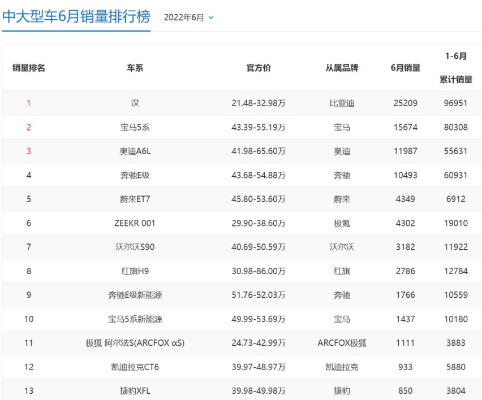Click the blue dropdown chevron beside 2022年6月

(211, 18)
